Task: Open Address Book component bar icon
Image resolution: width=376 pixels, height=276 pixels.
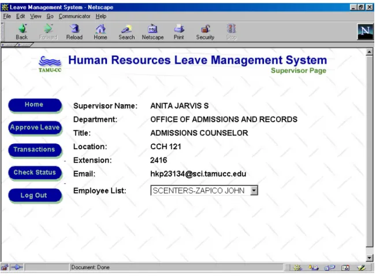Action: tap(345, 267)
